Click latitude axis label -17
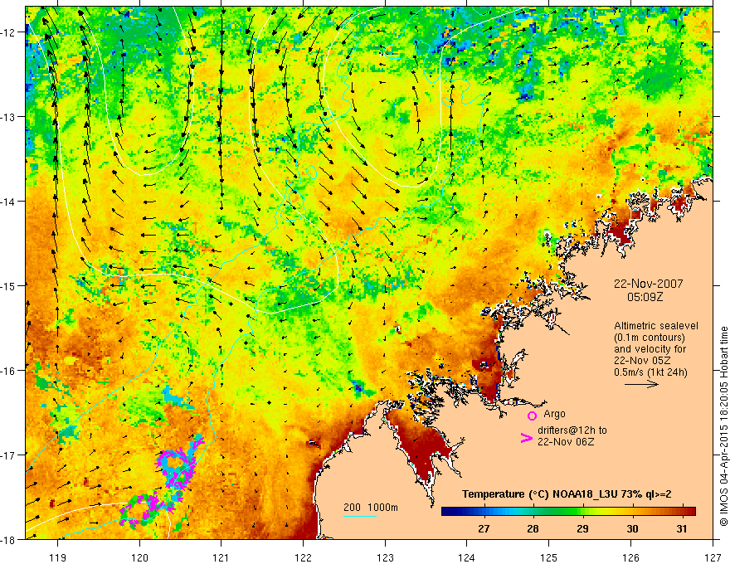The image size is (730, 564). pyautogui.click(x=8, y=455)
